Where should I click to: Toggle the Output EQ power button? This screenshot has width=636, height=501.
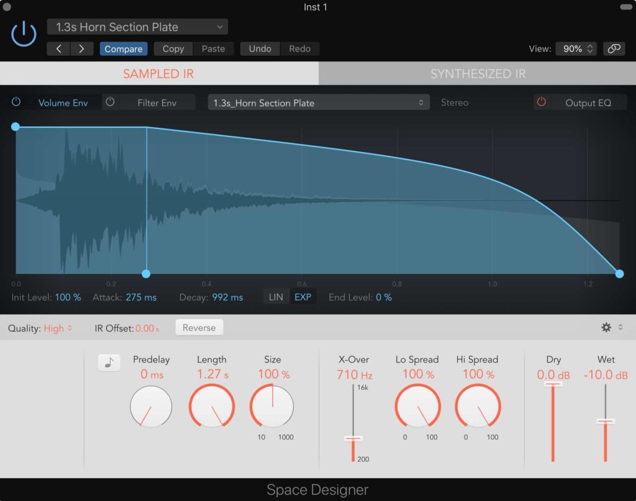coord(542,102)
